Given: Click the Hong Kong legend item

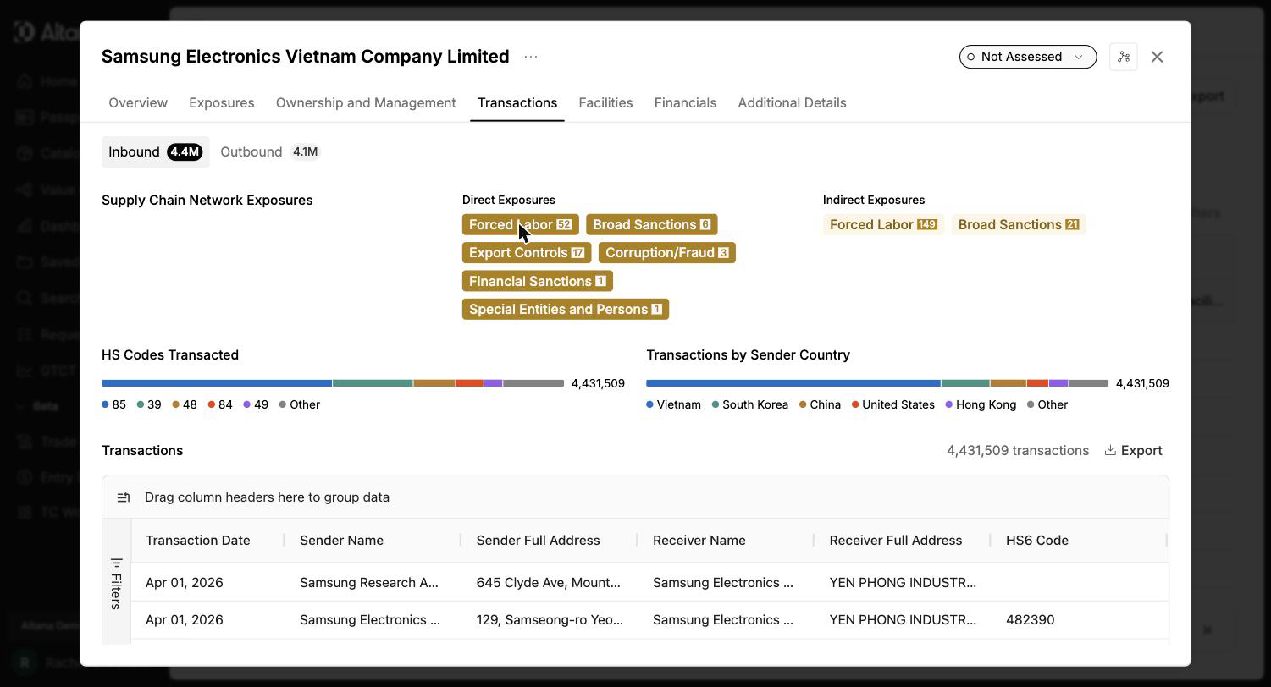Looking at the screenshot, I should pos(981,404).
